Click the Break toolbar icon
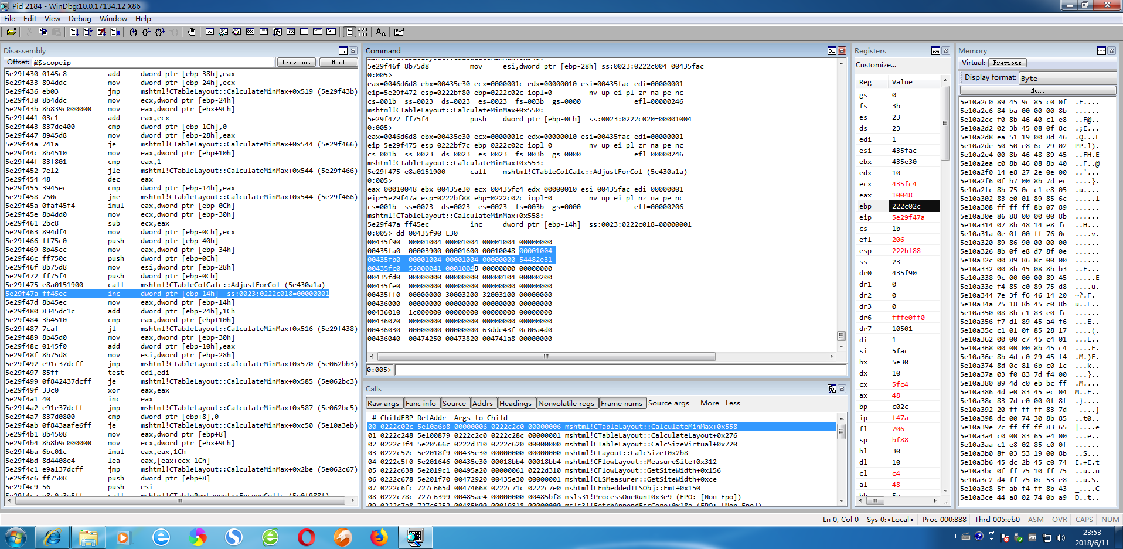Image resolution: width=1123 pixels, height=549 pixels. 115,32
